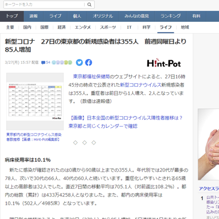This screenshot has width=219, height=219.
Task: Open the ランキング tab
Action: pos(171,16)
